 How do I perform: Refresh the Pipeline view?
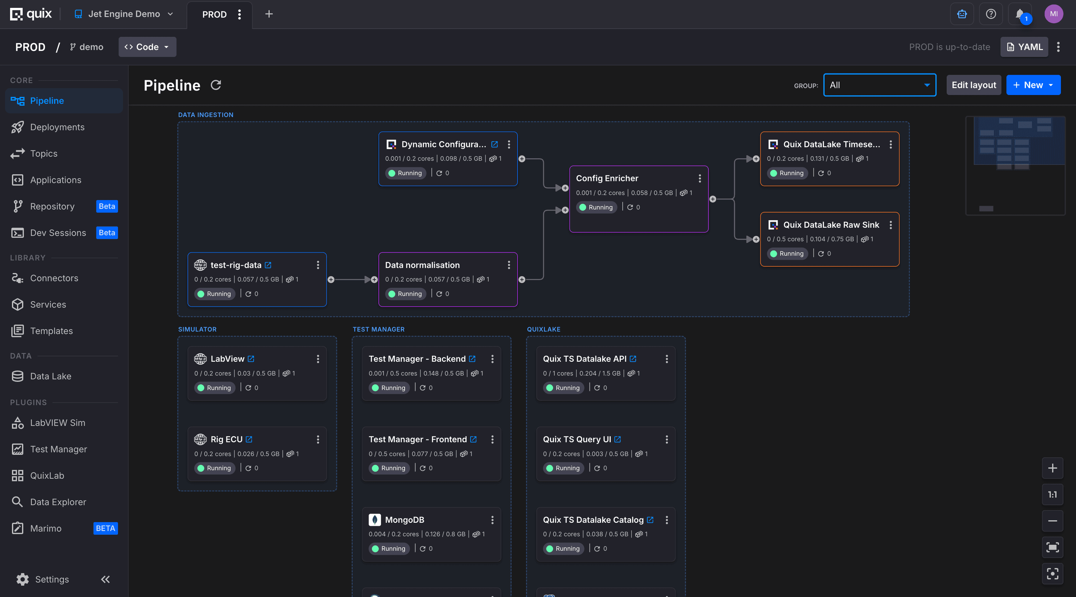pos(216,85)
